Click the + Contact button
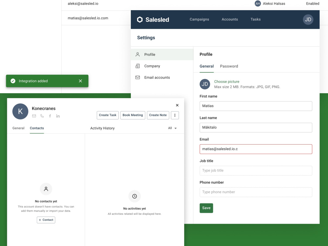The width and height of the screenshot is (328, 246). click(46, 220)
